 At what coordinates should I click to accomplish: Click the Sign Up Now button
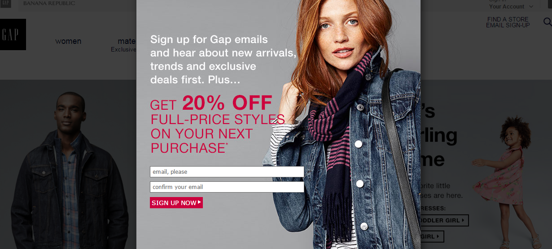pos(176,203)
